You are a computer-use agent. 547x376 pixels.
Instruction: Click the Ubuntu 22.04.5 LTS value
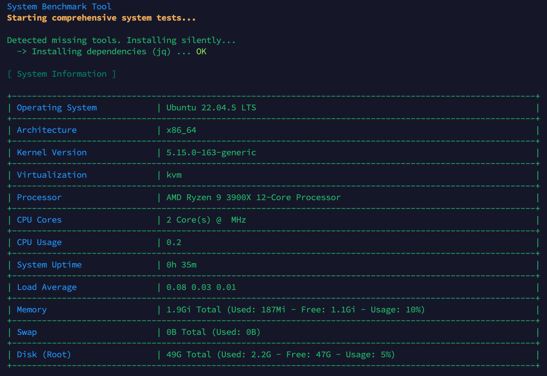(x=211, y=108)
